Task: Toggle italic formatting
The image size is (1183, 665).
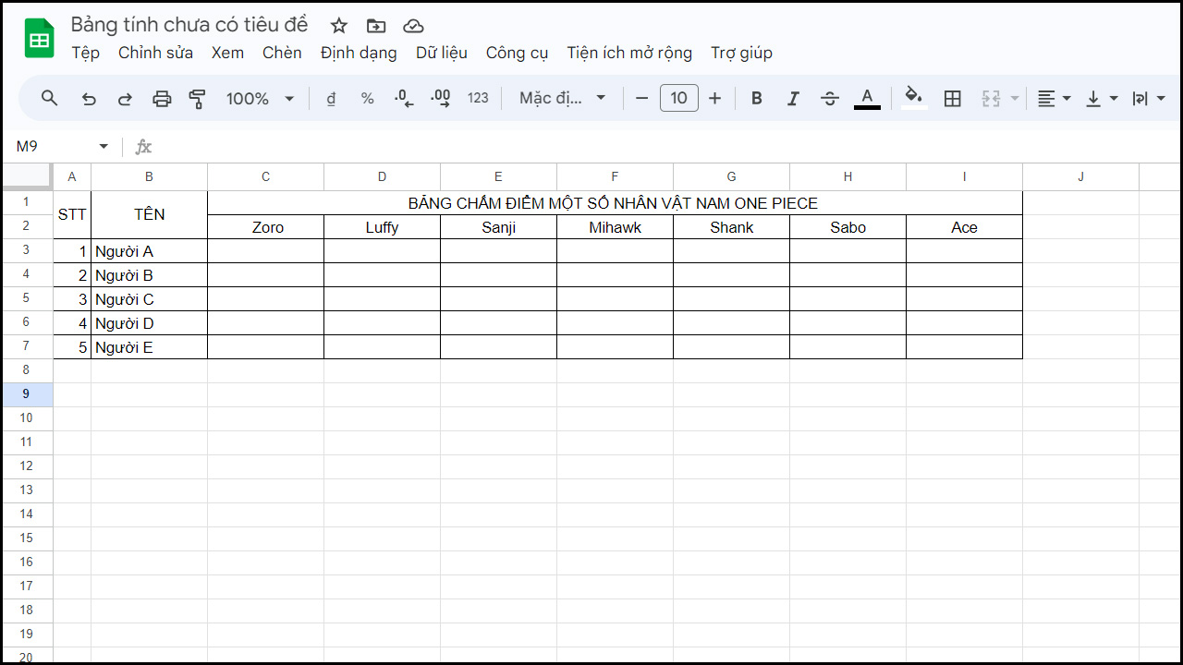Action: (793, 98)
